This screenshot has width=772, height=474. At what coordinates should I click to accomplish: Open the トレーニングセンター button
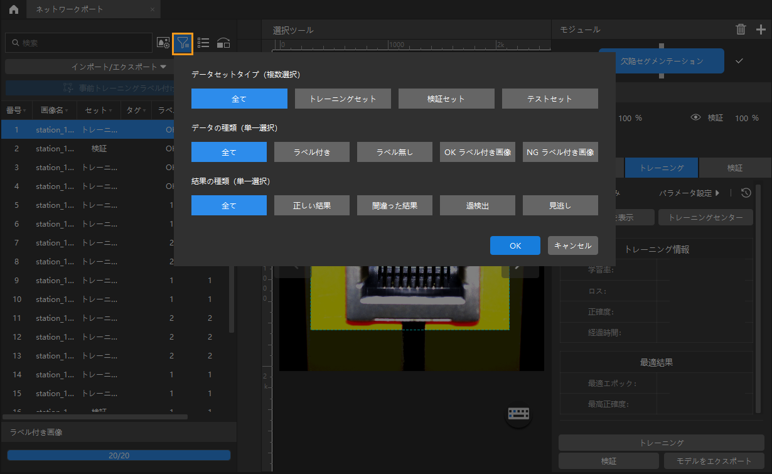(x=705, y=218)
